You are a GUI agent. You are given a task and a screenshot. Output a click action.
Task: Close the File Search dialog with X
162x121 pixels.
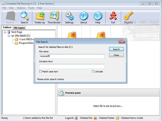click(122, 42)
